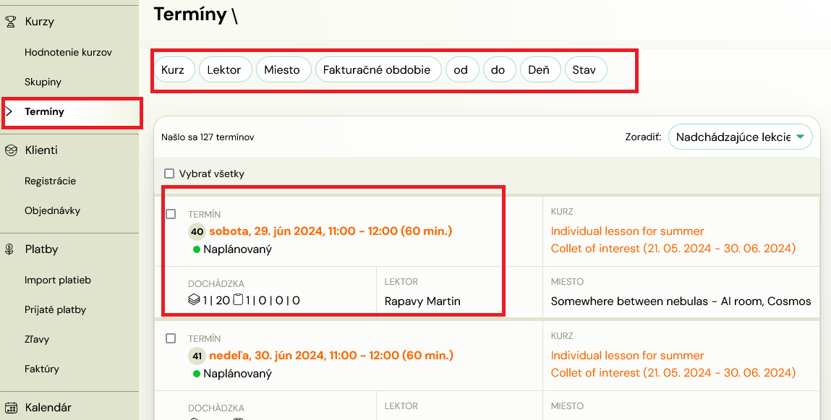Click the od date filter field
Screen dimensions: 831x420
462,70
